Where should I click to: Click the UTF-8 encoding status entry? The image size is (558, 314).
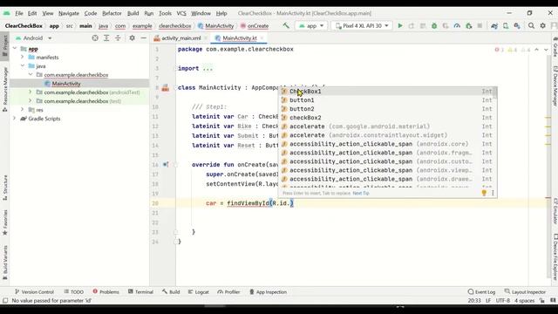pos(503,300)
